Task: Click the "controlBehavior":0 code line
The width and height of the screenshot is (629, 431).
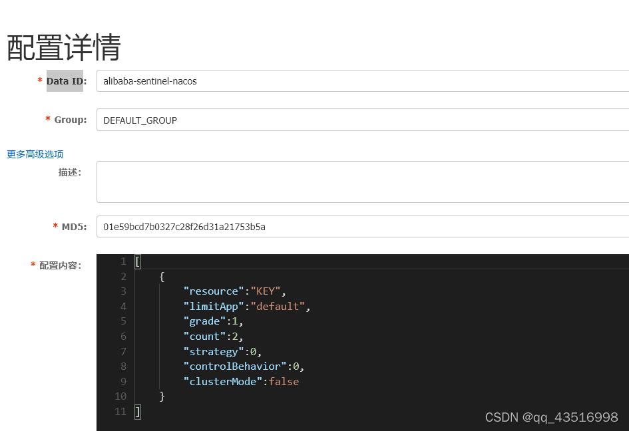Action: click(244, 366)
